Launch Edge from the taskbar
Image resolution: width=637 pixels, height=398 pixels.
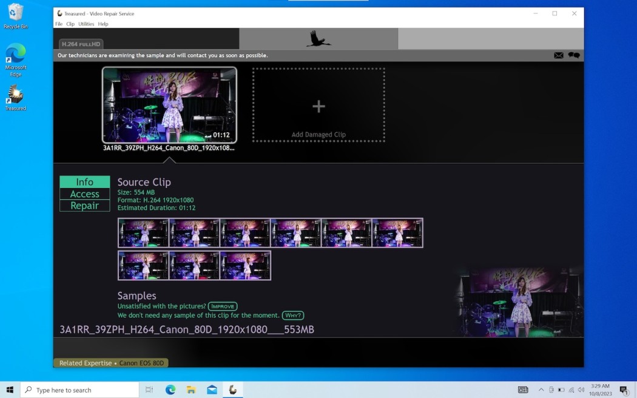170,390
